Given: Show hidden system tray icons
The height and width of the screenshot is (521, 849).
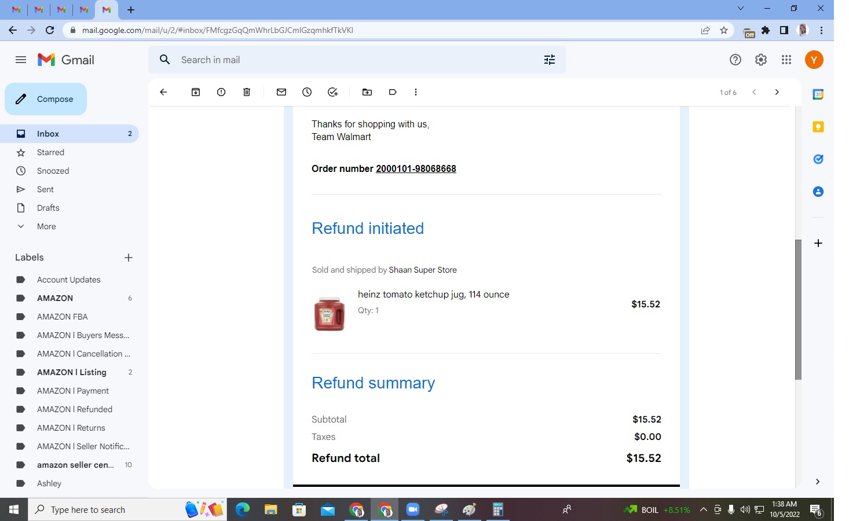Looking at the screenshot, I should [x=704, y=509].
